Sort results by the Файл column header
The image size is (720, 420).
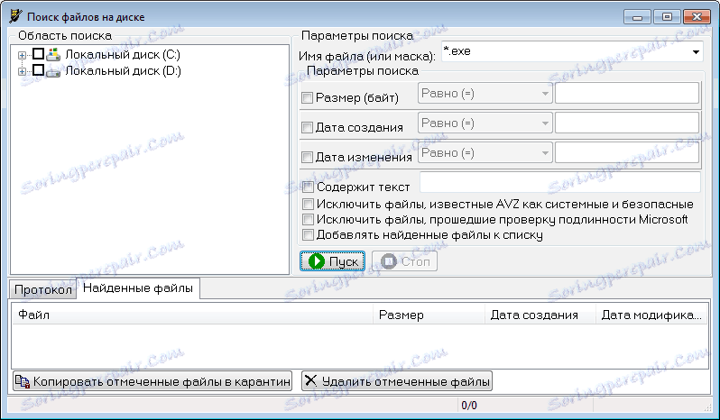[x=192, y=315]
